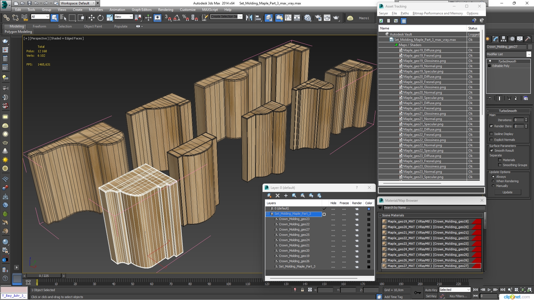Enable Separate by Smoothing Groups checkbox
Screen dimensions: 534x300
tap(500, 165)
